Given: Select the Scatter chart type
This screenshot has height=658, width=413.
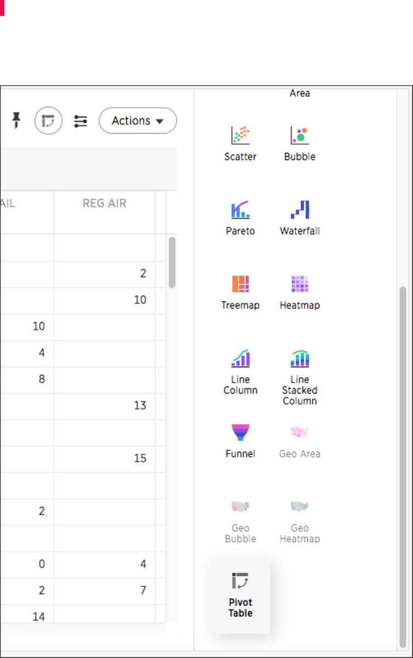Looking at the screenshot, I should click(x=240, y=143).
